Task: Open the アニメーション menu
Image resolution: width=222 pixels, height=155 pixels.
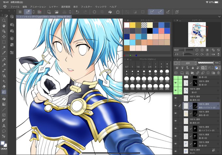Action: (x=38, y=7)
